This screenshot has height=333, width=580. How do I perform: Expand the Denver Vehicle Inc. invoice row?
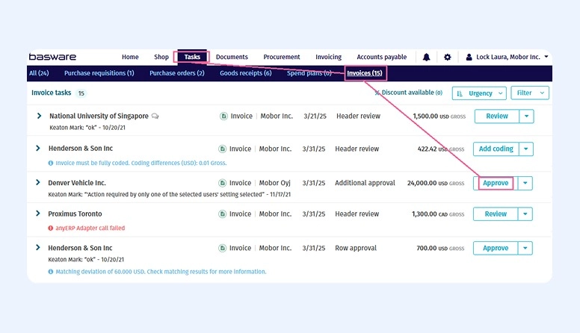pyautogui.click(x=37, y=183)
